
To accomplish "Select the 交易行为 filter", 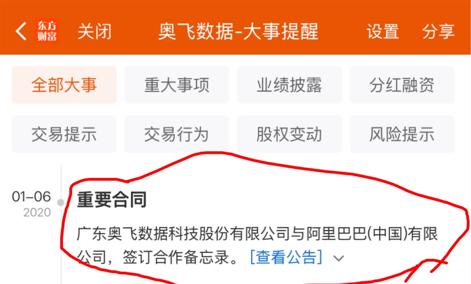I will 177,134.
